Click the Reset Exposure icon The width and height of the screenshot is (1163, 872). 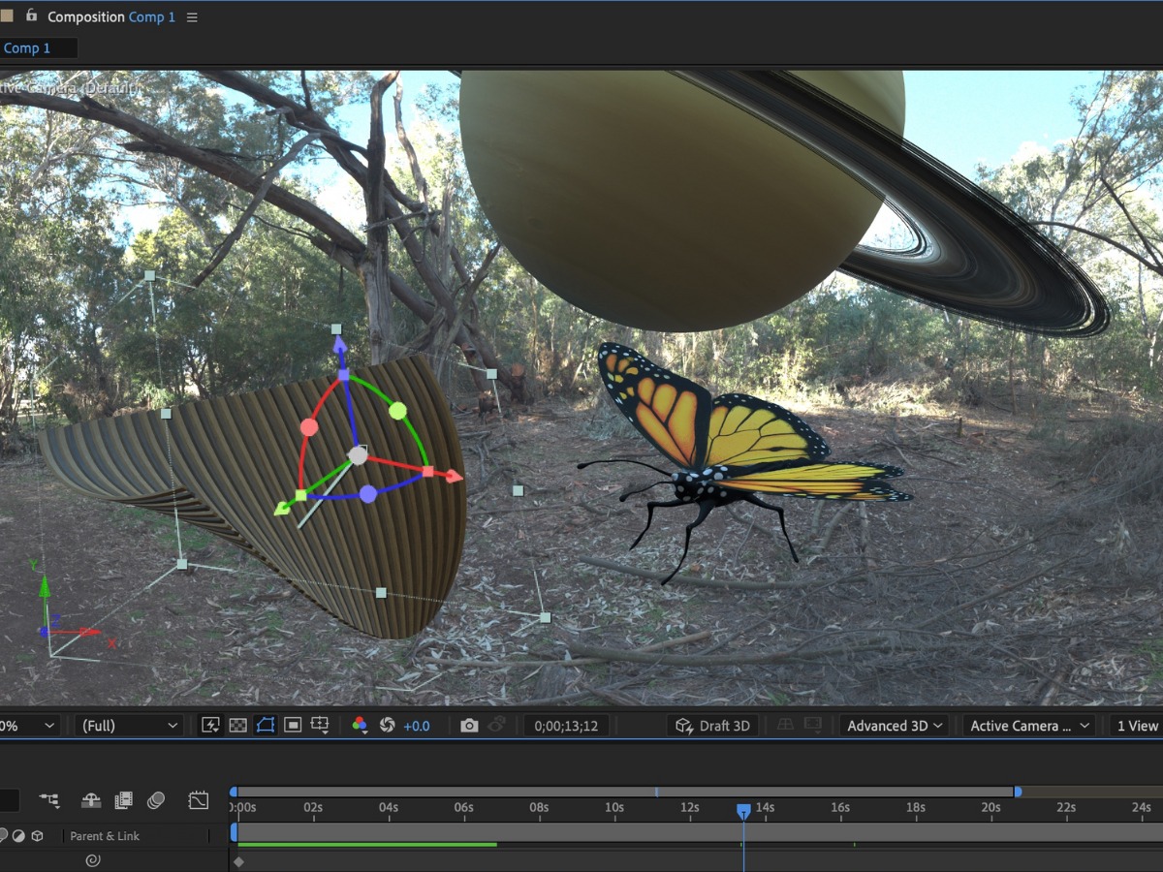point(388,726)
